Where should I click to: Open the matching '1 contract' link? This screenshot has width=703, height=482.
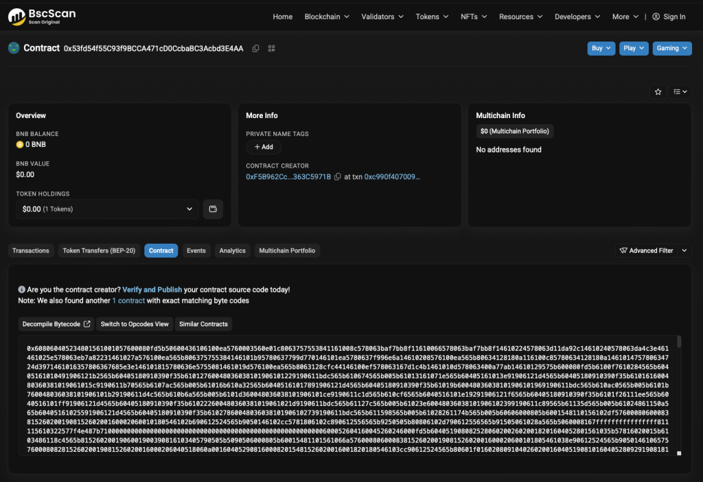point(128,301)
